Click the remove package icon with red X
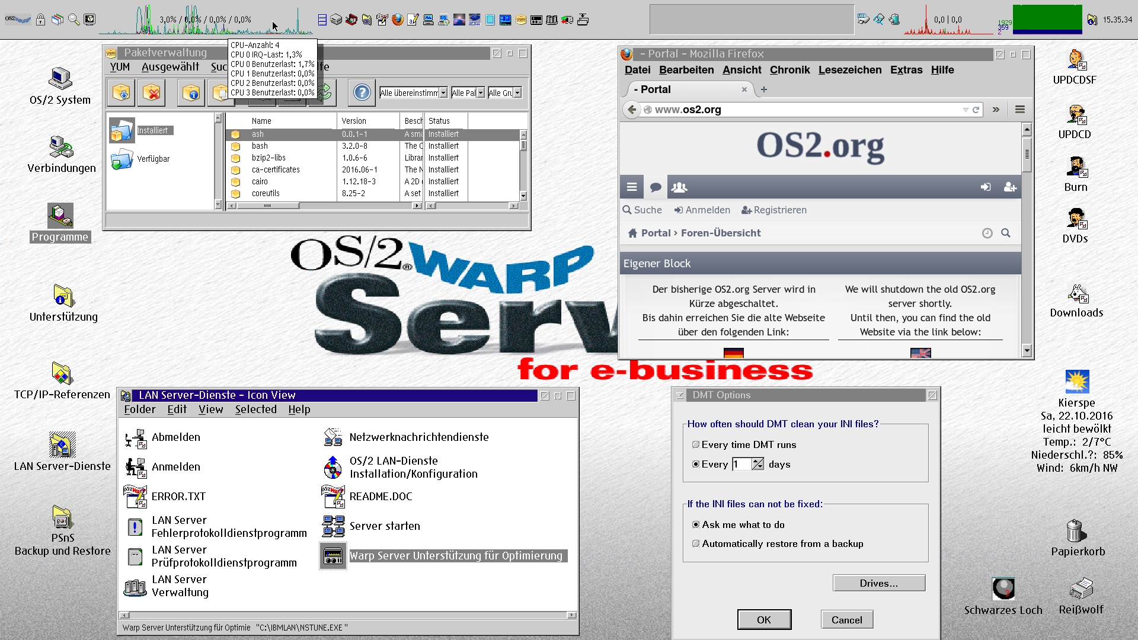Image resolution: width=1138 pixels, height=640 pixels. pos(151,92)
